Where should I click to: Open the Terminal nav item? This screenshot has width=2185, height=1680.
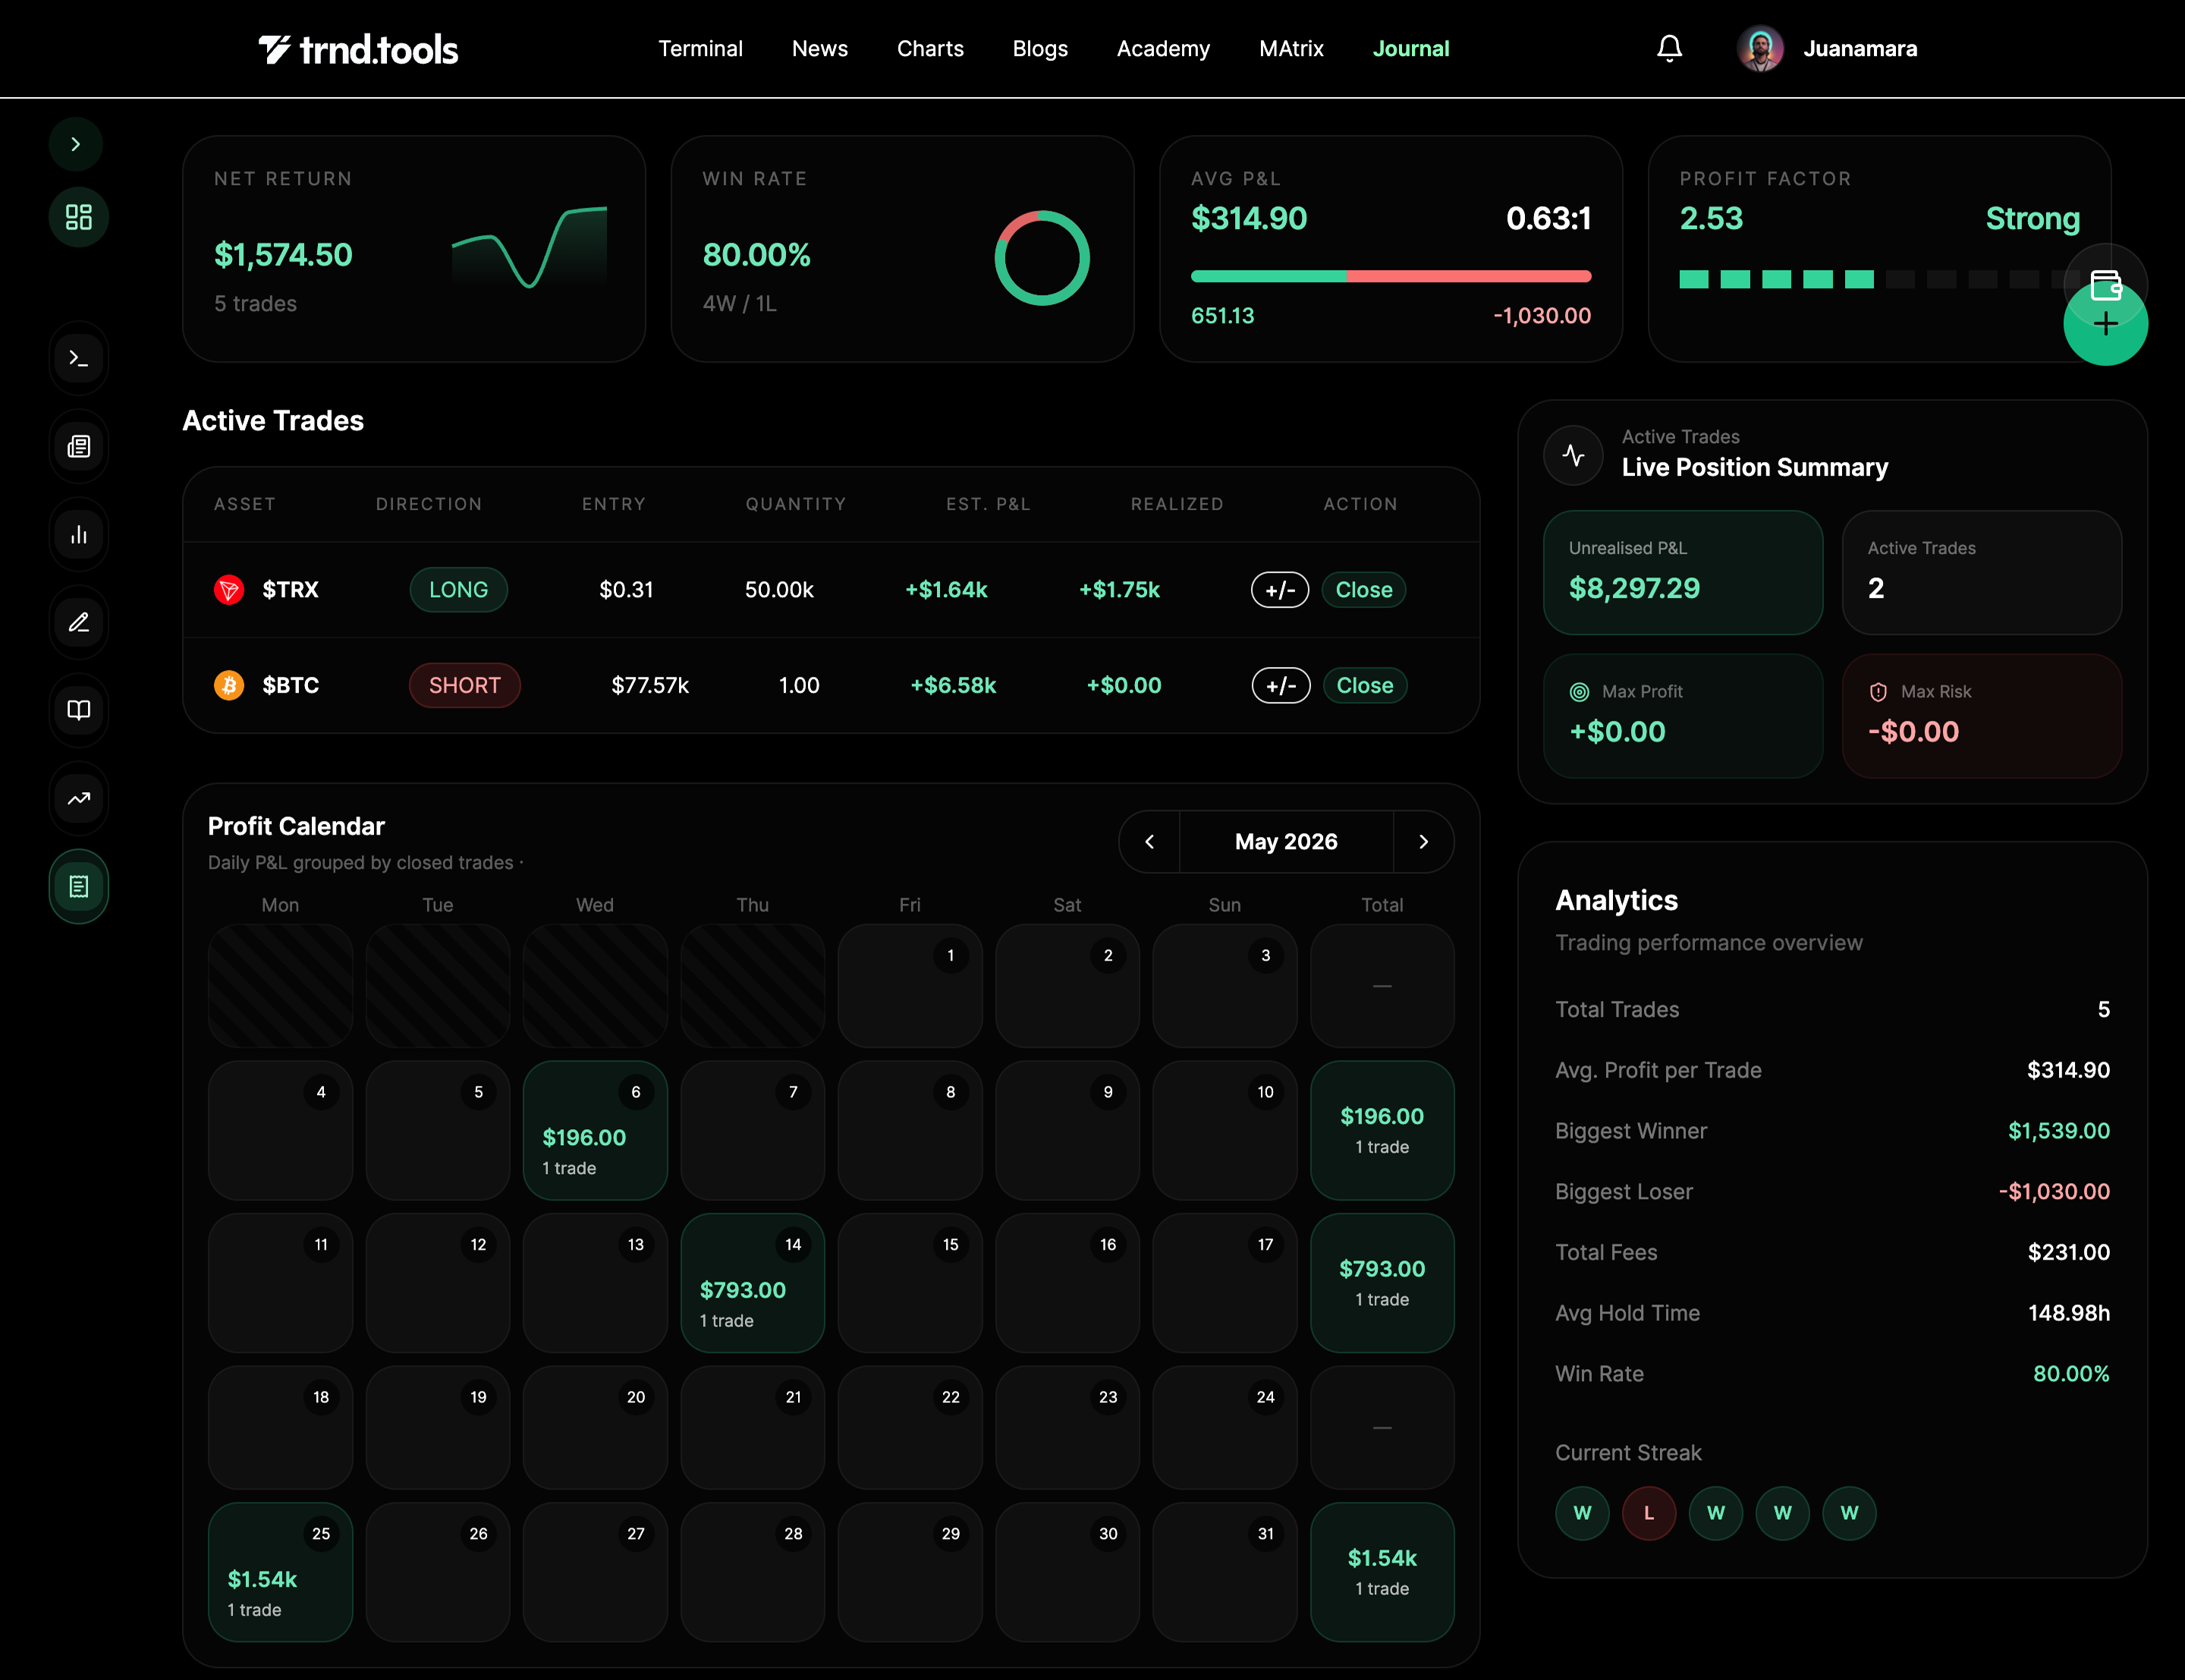[701, 49]
